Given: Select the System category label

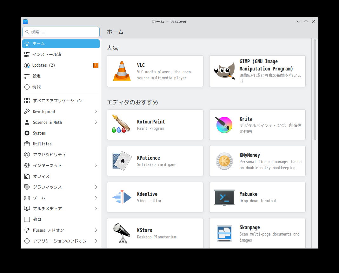Looking at the screenshot, I should (x=39, y=133).
